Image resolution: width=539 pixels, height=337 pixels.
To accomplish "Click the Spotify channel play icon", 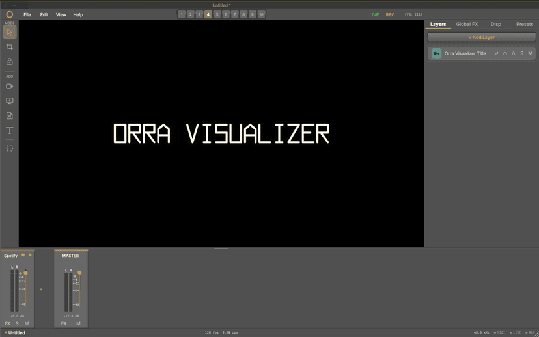I will tap(30, 255).
